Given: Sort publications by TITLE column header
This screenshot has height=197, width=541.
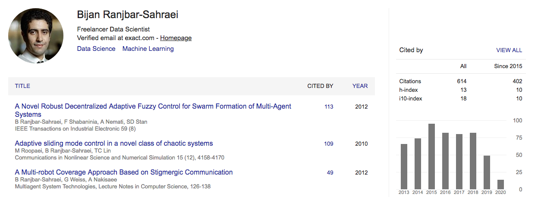Looking at the screenshot, I should point(22,86).
